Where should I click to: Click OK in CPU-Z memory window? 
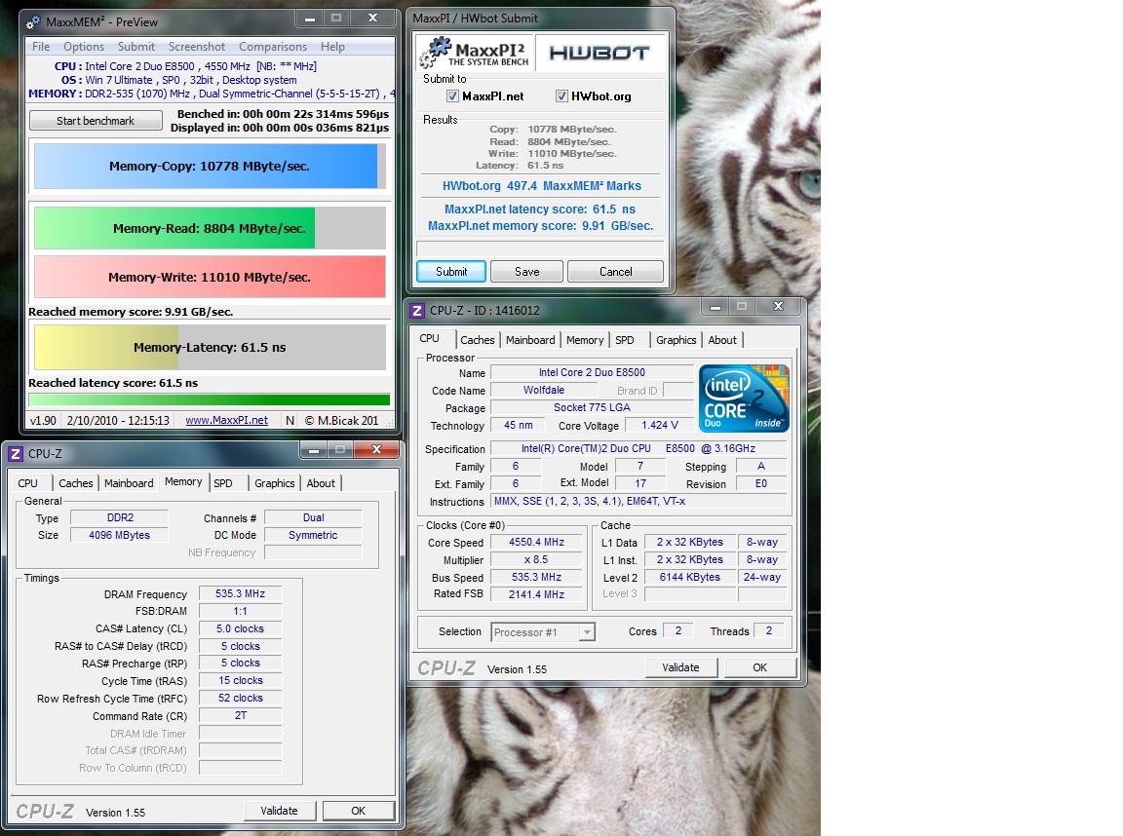pyautogui.click(x=358, y=811)
